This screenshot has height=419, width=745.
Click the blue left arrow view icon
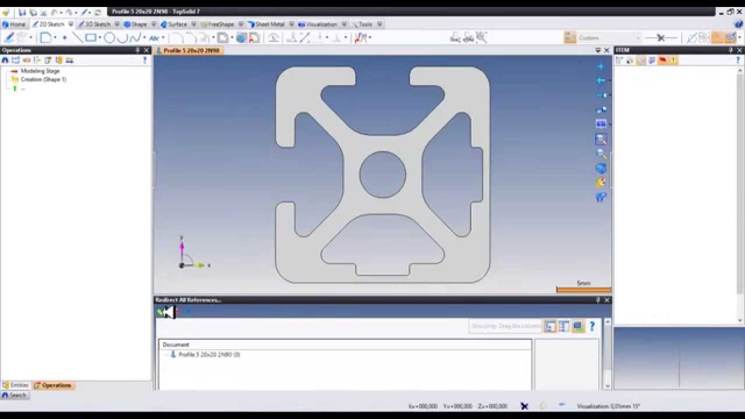[601, 80]
